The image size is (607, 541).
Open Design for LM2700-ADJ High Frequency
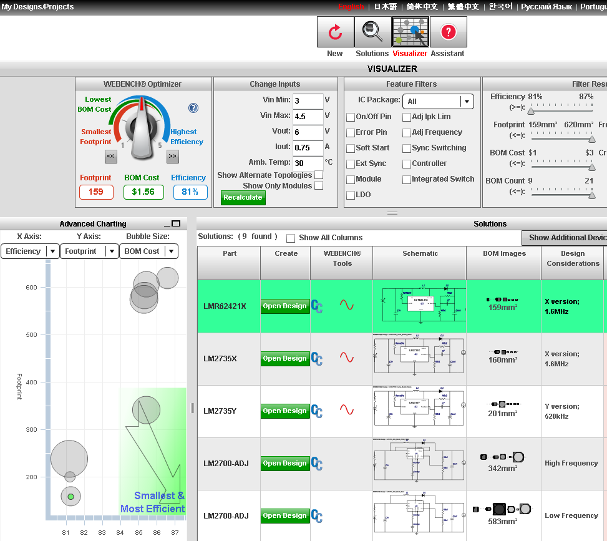coord(285,464)
